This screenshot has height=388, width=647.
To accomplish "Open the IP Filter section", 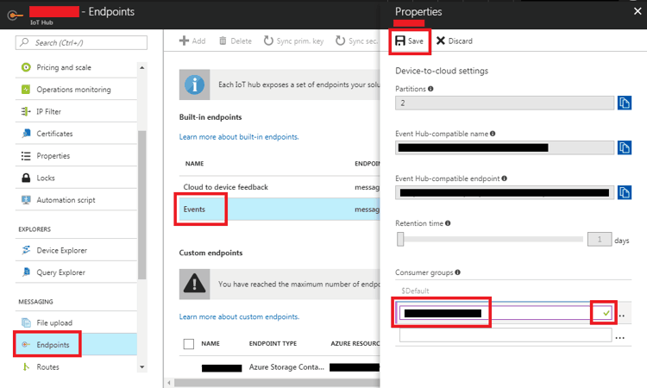I will [48, 111].
